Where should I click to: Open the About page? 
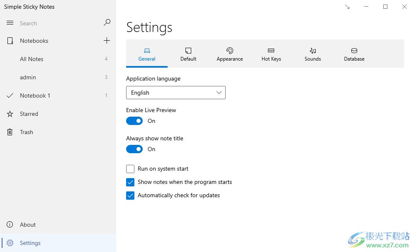pyautogui.click(x=58, y=225)
